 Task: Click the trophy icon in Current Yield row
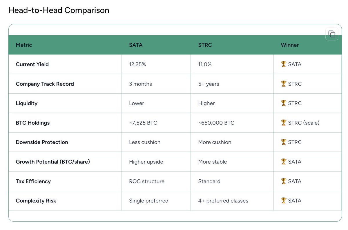(x=284, y=64)
